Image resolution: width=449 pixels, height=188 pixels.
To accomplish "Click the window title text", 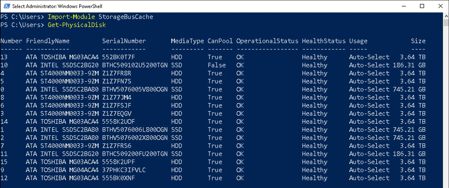I will (x=57, y=6).
